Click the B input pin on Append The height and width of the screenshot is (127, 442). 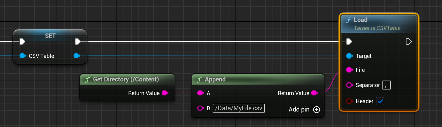[201, 108]
